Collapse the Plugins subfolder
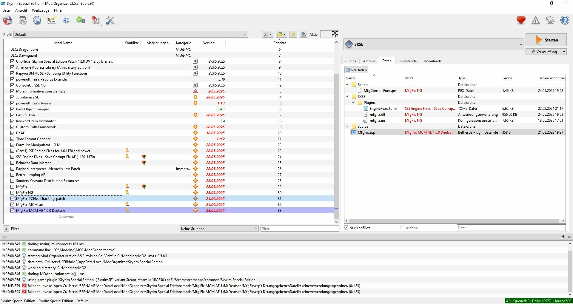 coord(353,103)
